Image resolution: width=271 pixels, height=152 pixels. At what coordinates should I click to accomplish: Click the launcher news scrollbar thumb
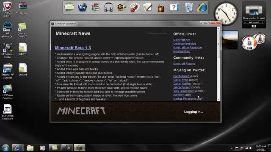(x=218, y=44)
